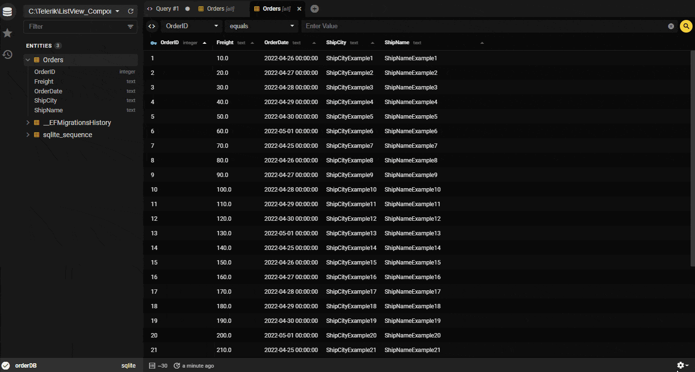Open the settings gear in footer
Image resolution: width=695 pixels, height=372 pixels.
pos(682,365)
